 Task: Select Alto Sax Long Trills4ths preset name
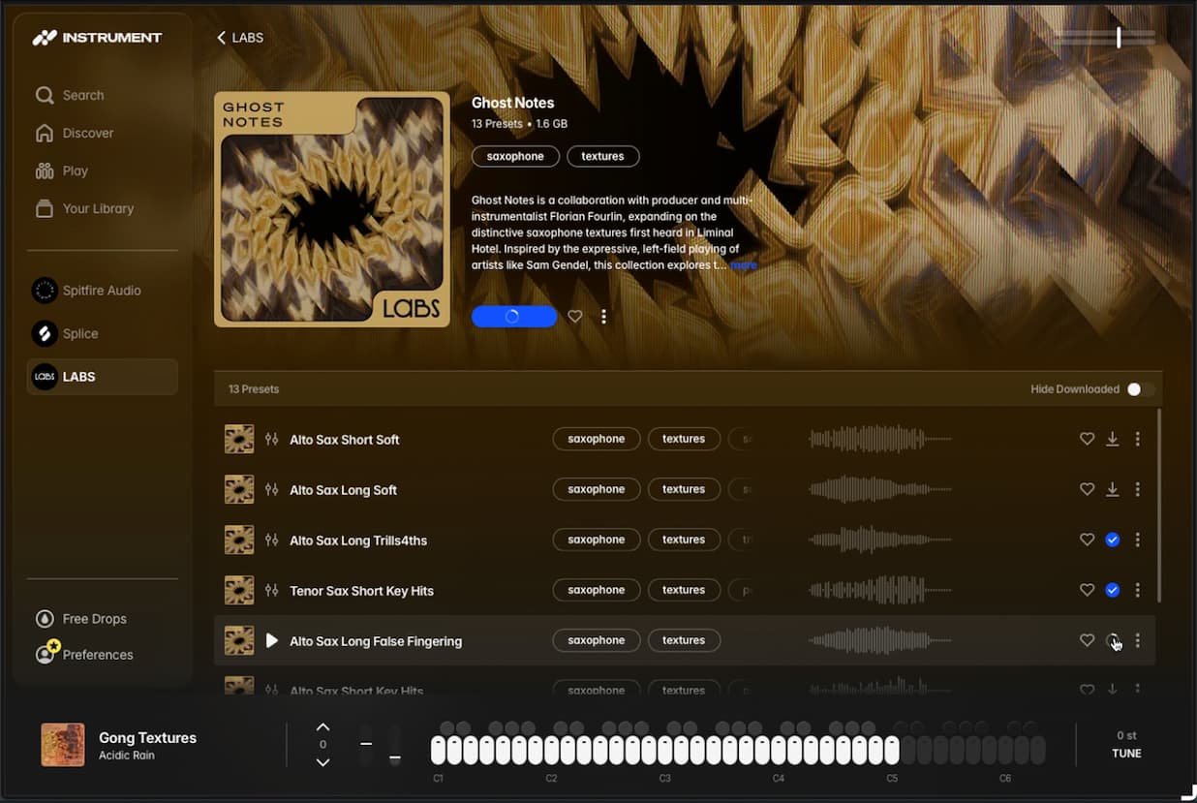pos(358,540)
